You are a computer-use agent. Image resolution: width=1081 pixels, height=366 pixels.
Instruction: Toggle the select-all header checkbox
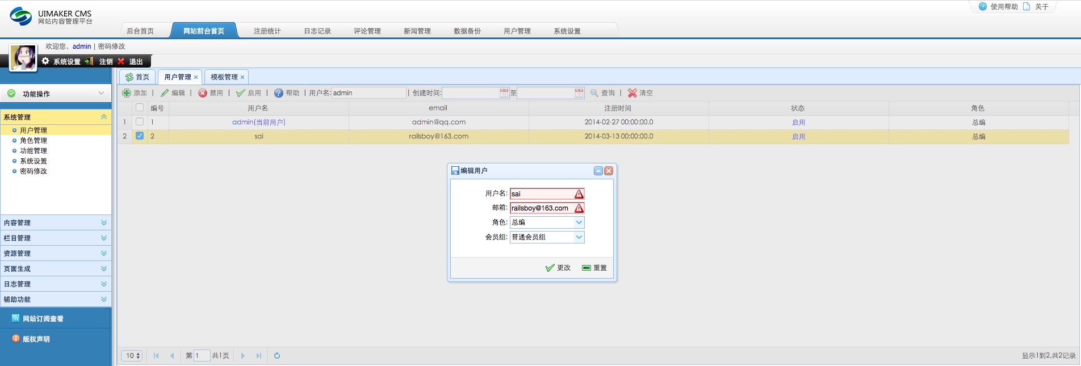[140, 107]
